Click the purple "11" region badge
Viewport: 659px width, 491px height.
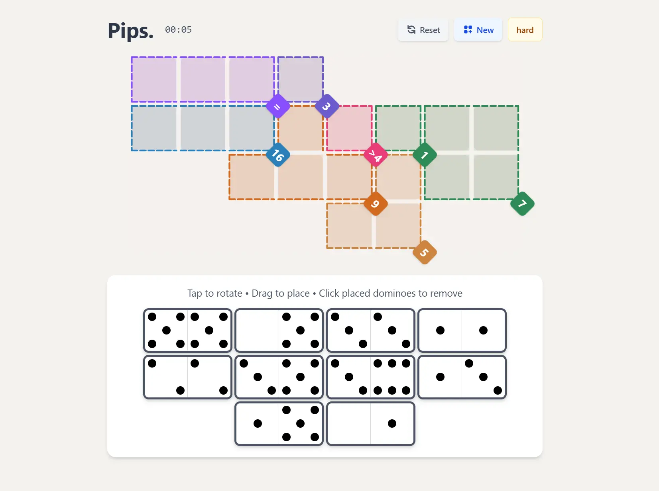pyautogui.click(x=278, y=106)
